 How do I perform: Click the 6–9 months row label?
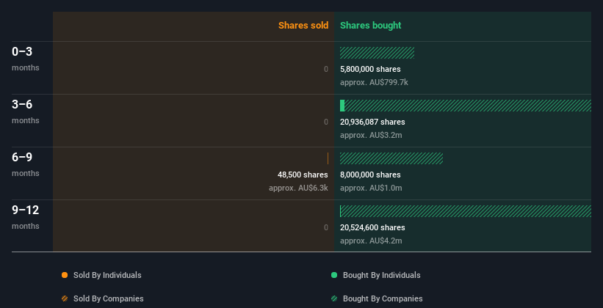click(x=26, y=164)
